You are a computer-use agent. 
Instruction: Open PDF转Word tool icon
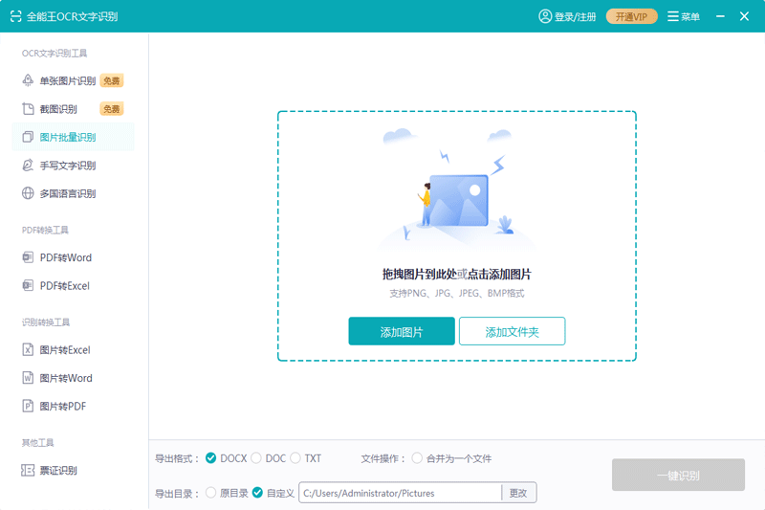click(28, 257)
